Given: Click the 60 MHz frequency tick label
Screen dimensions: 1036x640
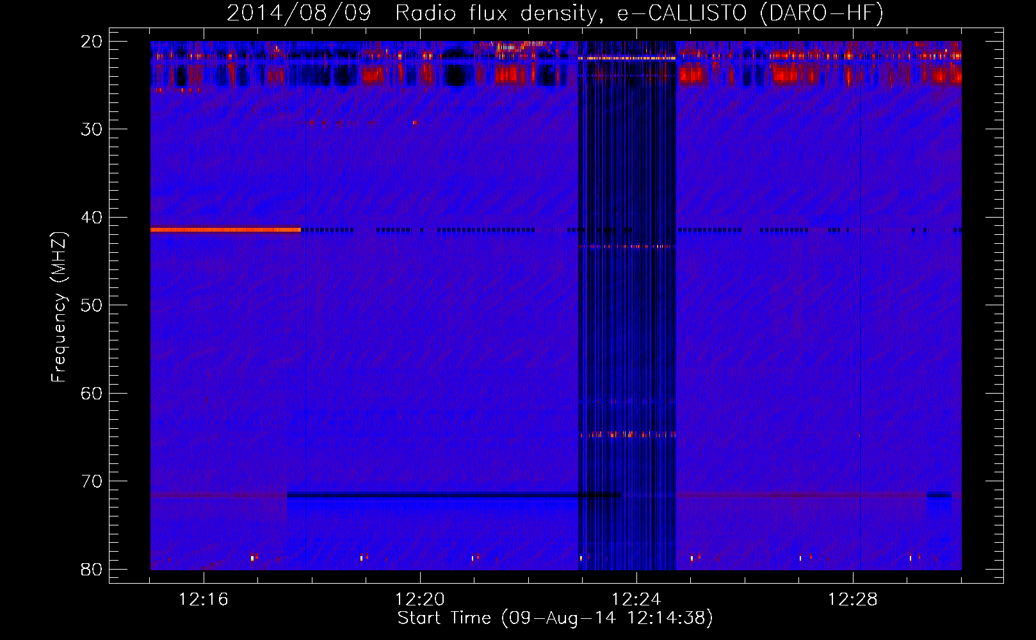Looking at the screenshot, I should [x=92, y=394].
